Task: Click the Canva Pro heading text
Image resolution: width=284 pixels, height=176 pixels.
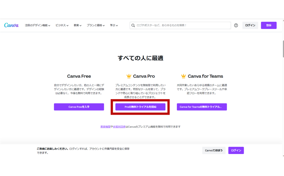Action: point(144,76)
